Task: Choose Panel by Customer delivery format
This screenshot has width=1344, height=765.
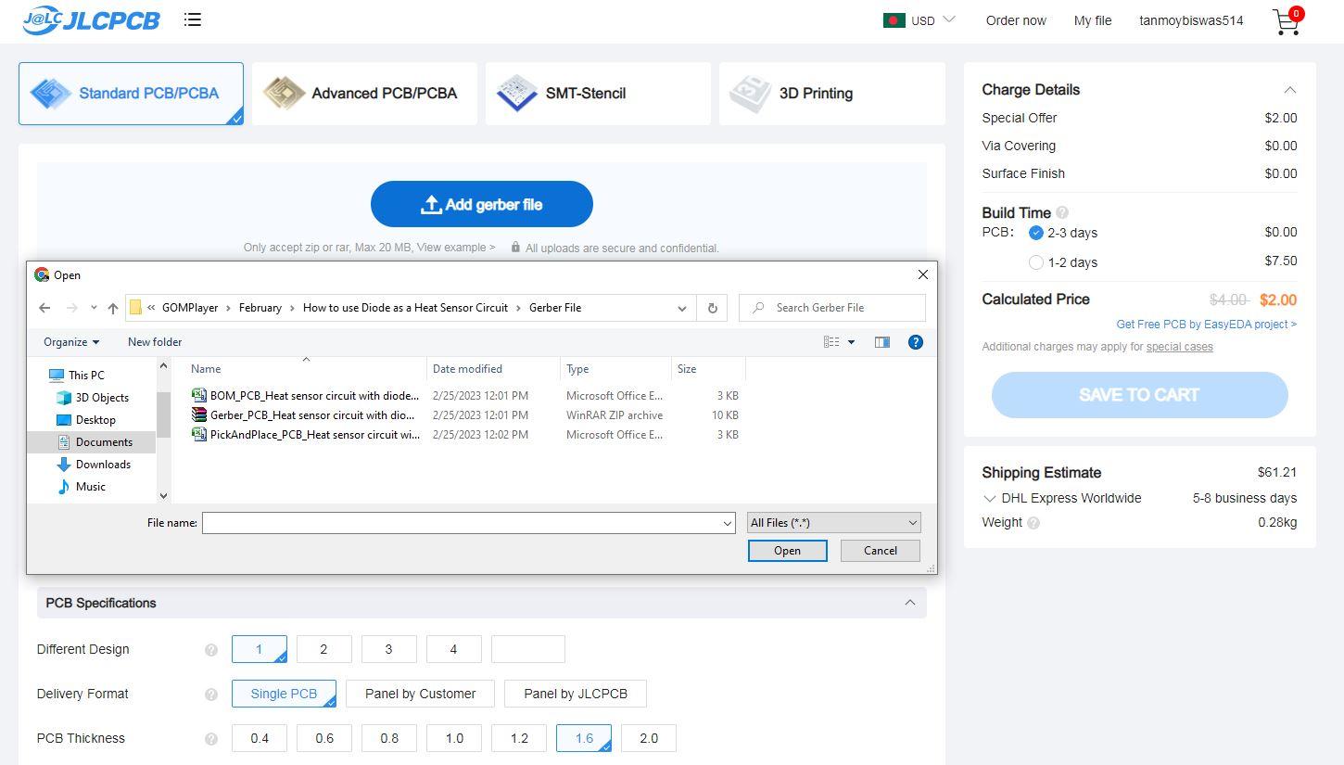Action: (x=420, y=694)
